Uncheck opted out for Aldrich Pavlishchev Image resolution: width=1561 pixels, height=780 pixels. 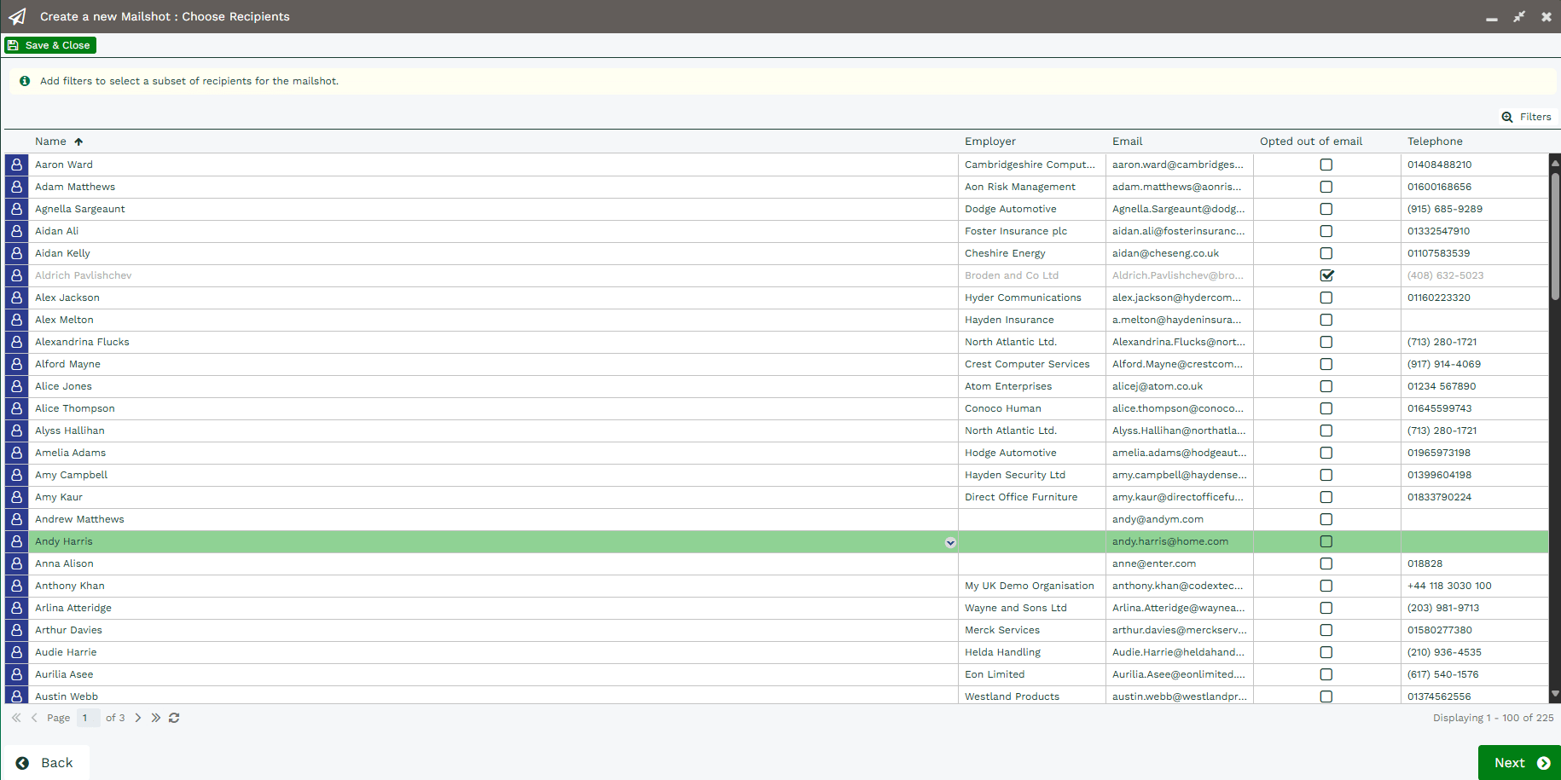tap(1326, 275)
